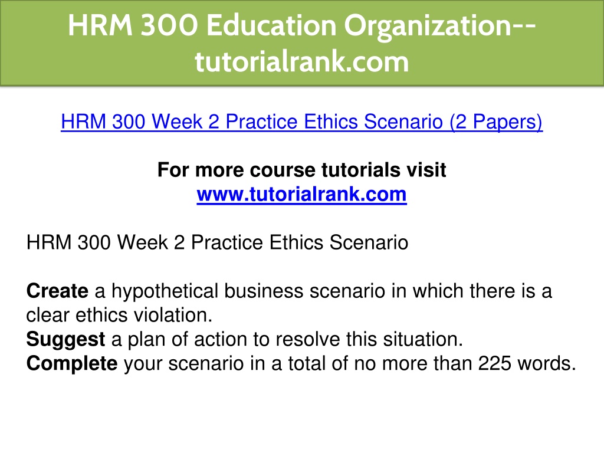604x453 pixels.
Task: Click 'a plan of action to resolve this situation.'
Action: point(287,339)
